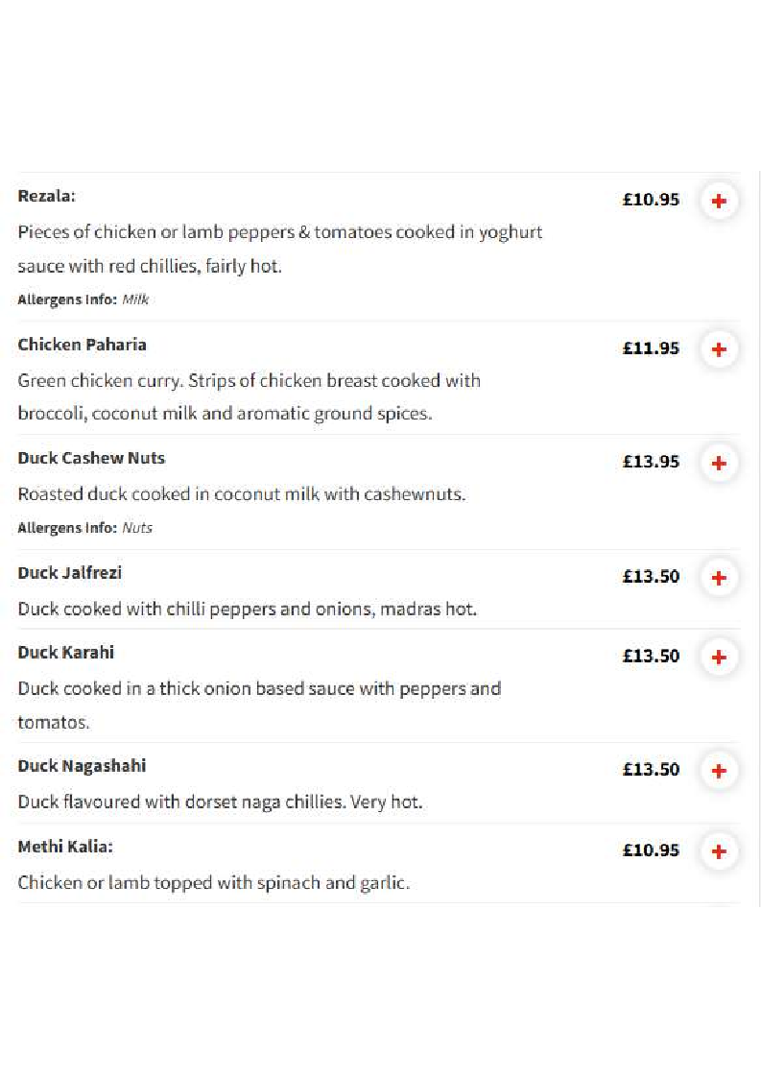Add Methi Kalia with the plus icon
Image resolution: width=761 pixels, height=1077 pixels.
click(719, 851)
